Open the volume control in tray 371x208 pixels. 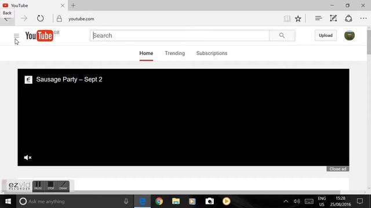tap(297, 202)
